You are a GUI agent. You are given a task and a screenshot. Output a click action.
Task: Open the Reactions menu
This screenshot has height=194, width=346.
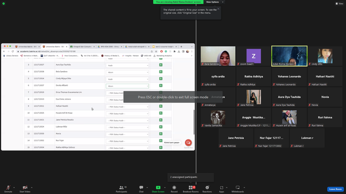tap(207, 189)
